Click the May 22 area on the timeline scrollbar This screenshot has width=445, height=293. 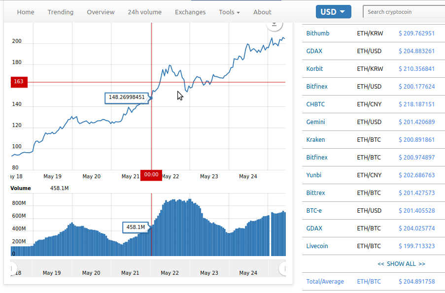[x=170, y=272]
